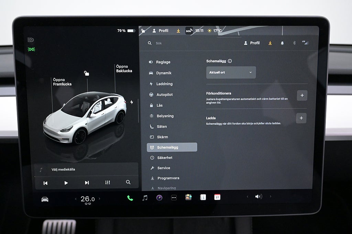Toggle the car lock icon above vehicle
This screenshot has height=234, width=352.
tap(87, 73)
